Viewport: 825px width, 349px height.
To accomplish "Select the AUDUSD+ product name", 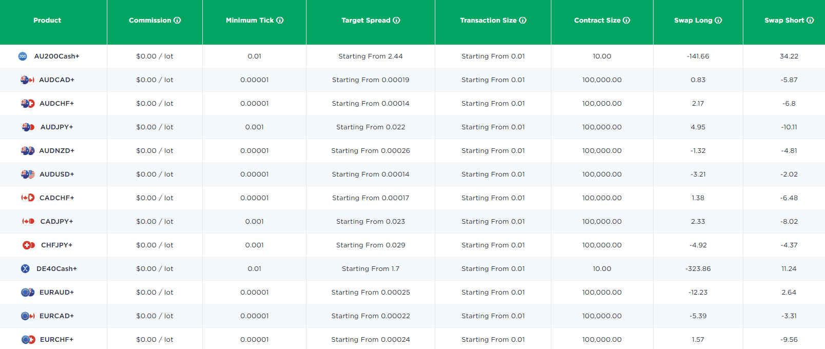I will click(57, 174).
